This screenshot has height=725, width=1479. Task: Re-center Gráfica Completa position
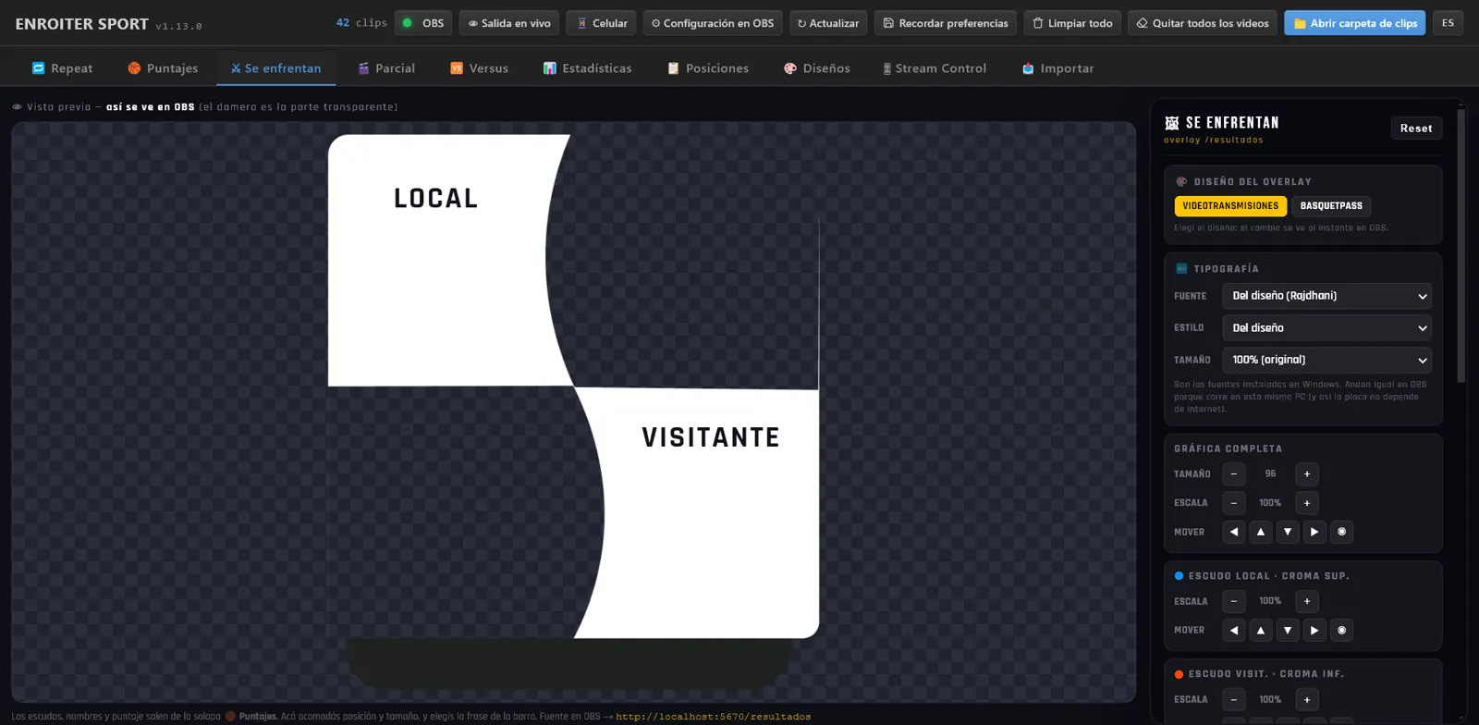[1342, 532]
